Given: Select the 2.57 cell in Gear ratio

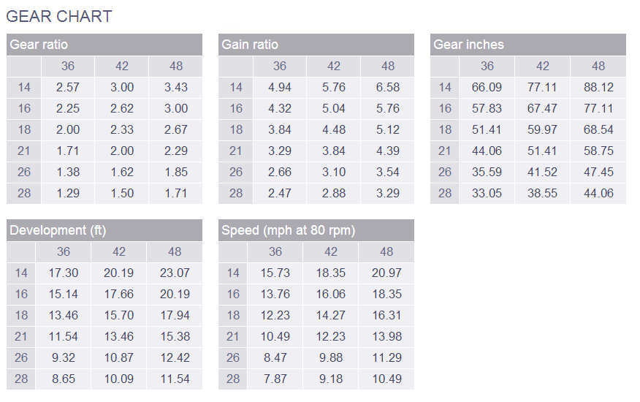Looking at the screenshot, I should pos(68,88).
